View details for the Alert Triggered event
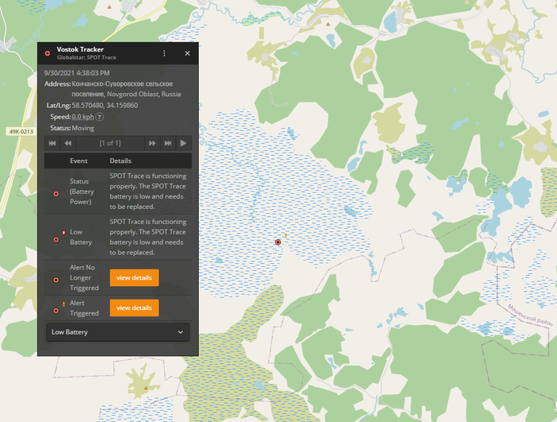 (x=134, y=308)
